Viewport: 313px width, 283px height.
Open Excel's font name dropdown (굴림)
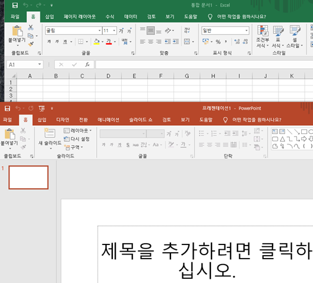click(99, 30)
